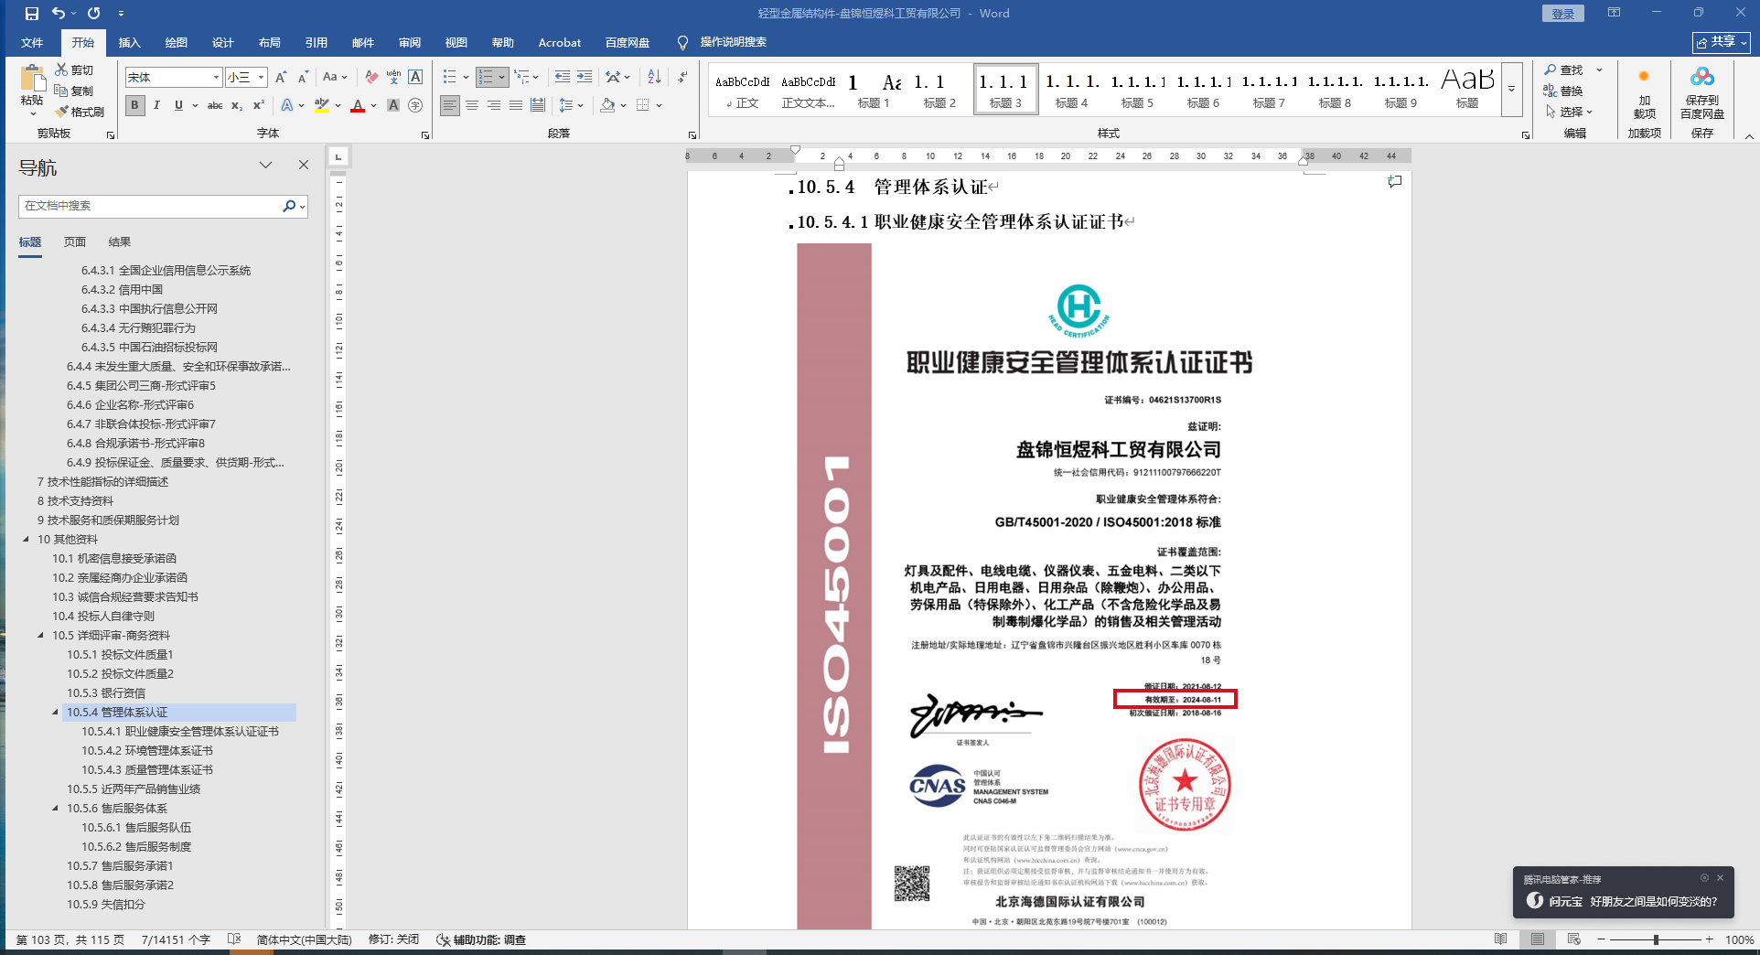Toggle superscript formatting
The height and width of the screenshot is (955, 1760).
point(259,105)
